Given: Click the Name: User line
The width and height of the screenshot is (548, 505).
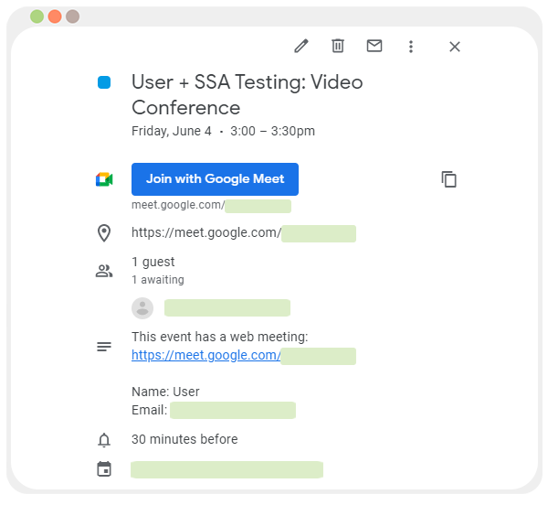Looking at the screenshot, I should point(165,392).
